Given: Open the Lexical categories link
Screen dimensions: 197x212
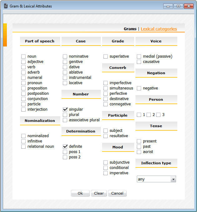Looking at the screenshot, I should click(159, 29).
